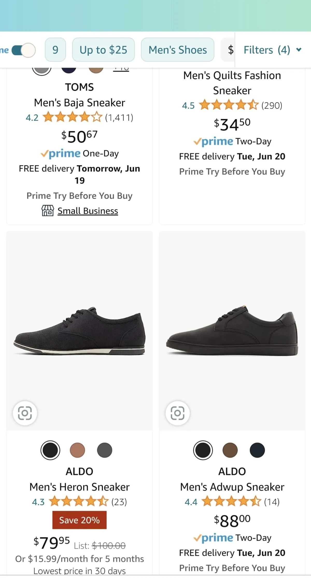
Task: Click star rating of ALDO Heron Sneaker
Action: 79,501
